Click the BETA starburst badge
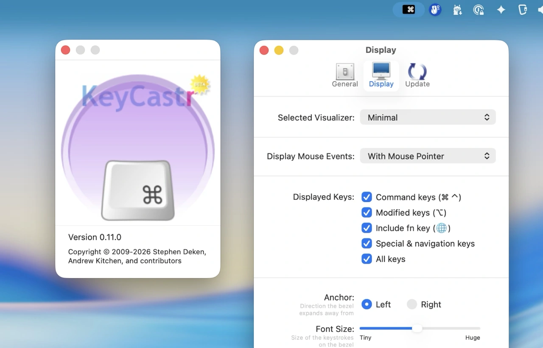 tap(200, 84)
